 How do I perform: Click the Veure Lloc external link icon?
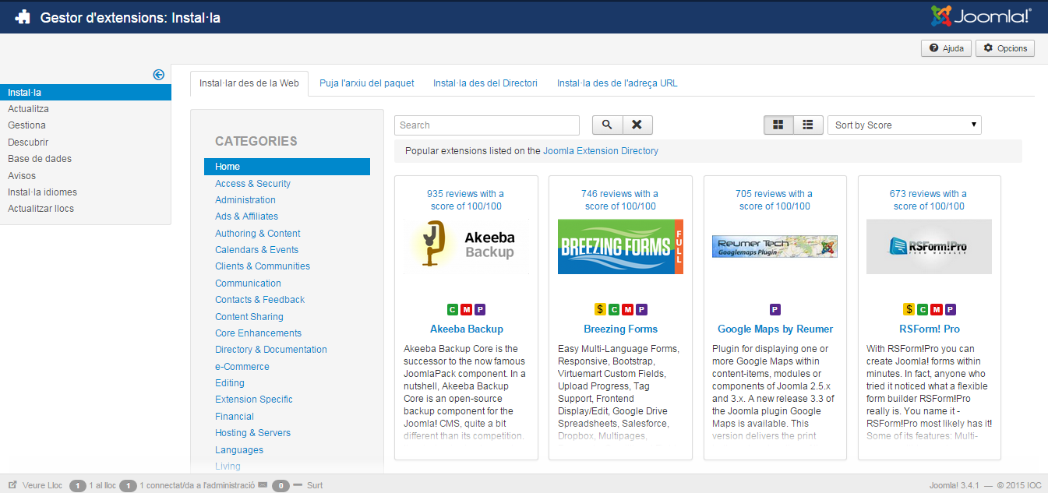pos(12,485)
